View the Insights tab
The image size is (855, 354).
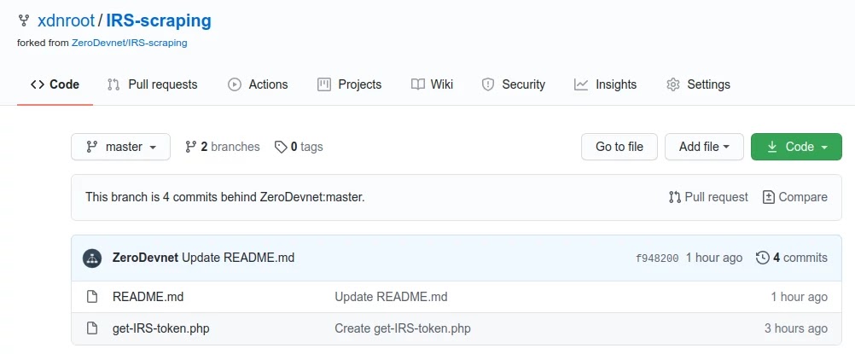pyautogui.click(x=605, y=84)
